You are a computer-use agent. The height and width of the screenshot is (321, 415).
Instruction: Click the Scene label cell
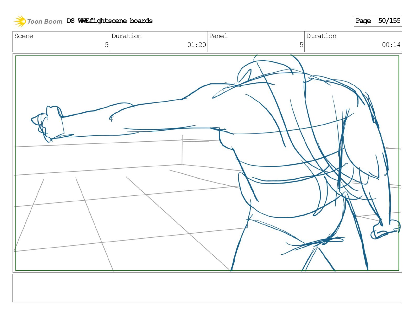tap(24, 36)
